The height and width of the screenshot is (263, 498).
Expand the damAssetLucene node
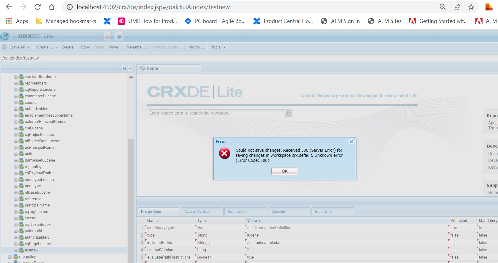[16, 160]
